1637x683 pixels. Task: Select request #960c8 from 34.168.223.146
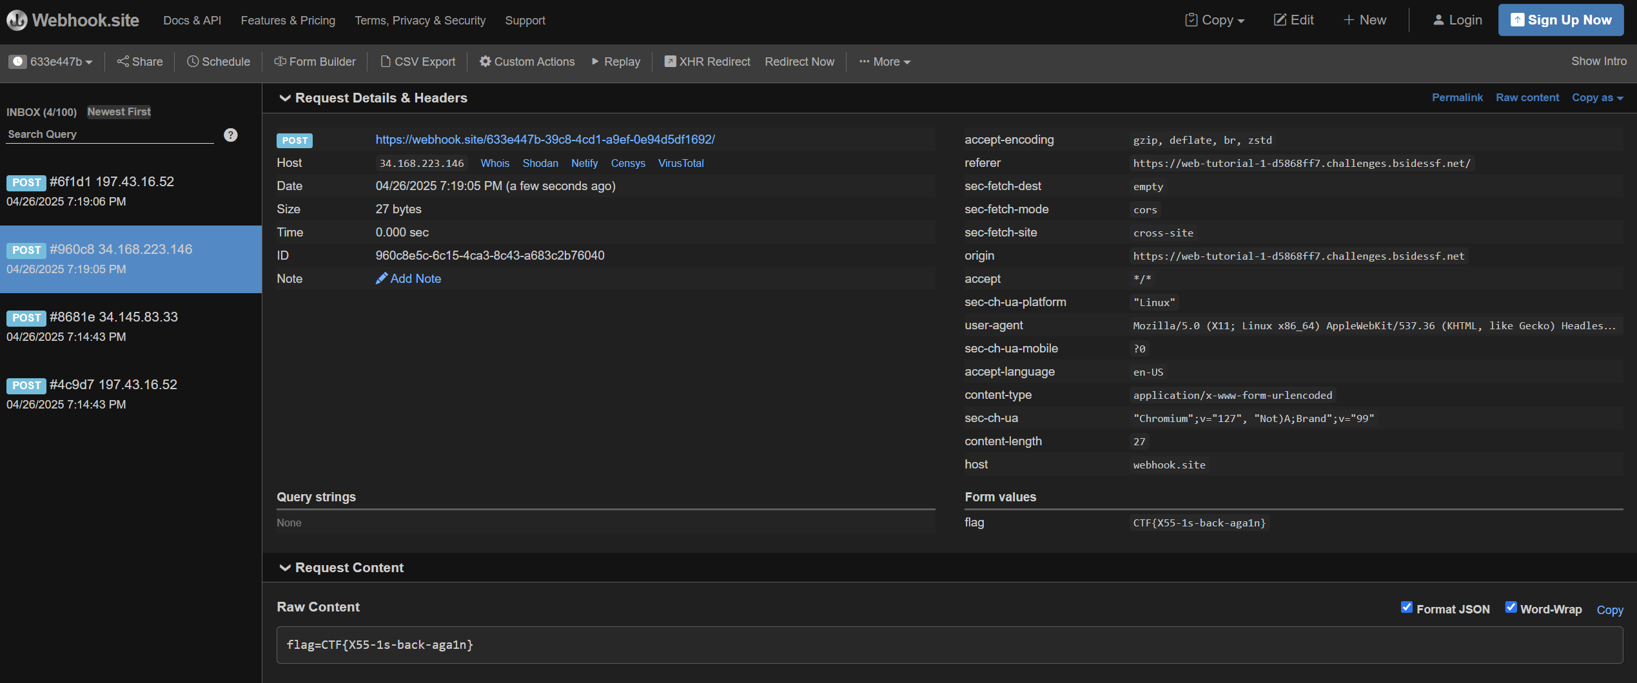point(131,260)
